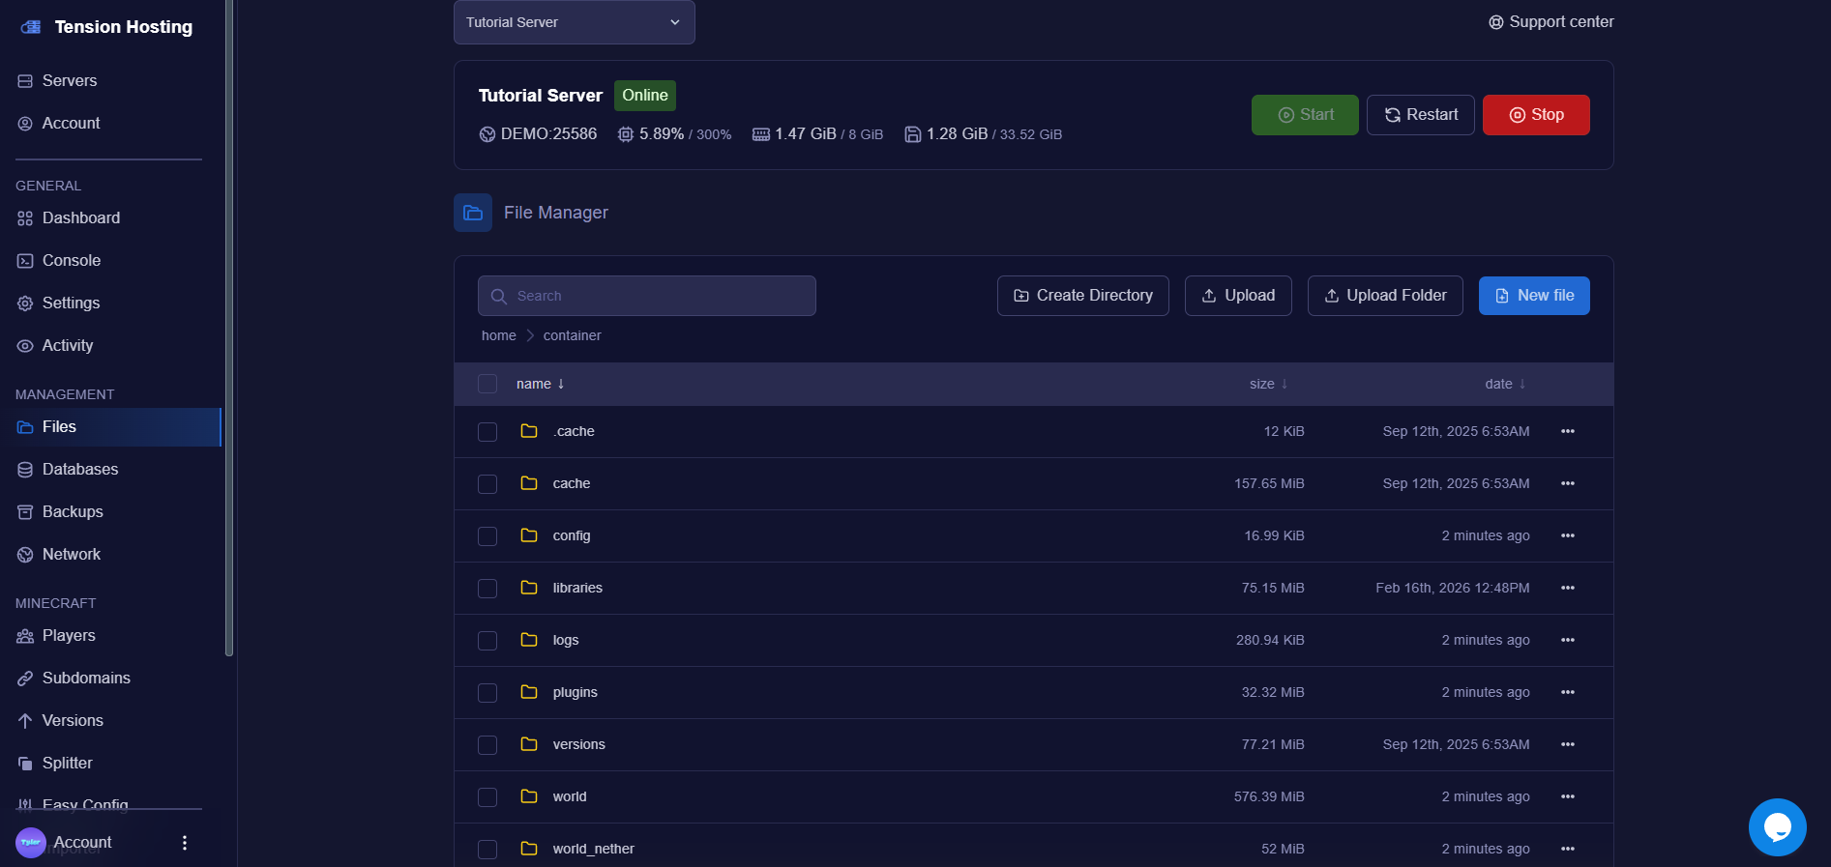Click Create Directory button
Screen dimensions: 1831x867
click(1083, 296)
